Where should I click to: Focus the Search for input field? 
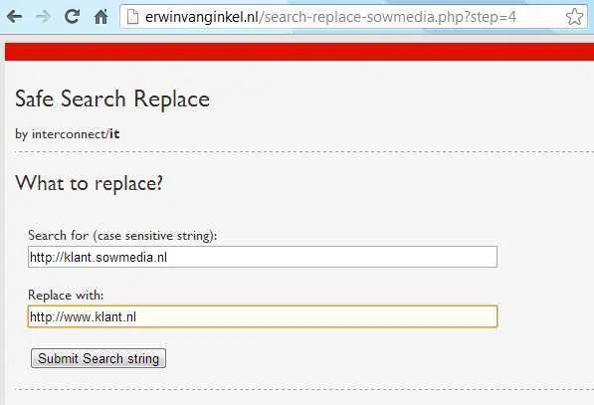[263, 257]
